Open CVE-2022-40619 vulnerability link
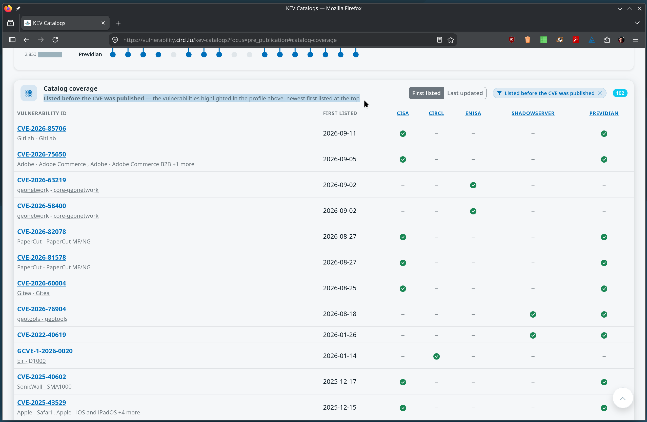Viewport: 647px width, 422px height. [42, 335]
